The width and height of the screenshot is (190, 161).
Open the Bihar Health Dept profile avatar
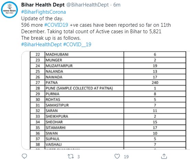point(10,10)
